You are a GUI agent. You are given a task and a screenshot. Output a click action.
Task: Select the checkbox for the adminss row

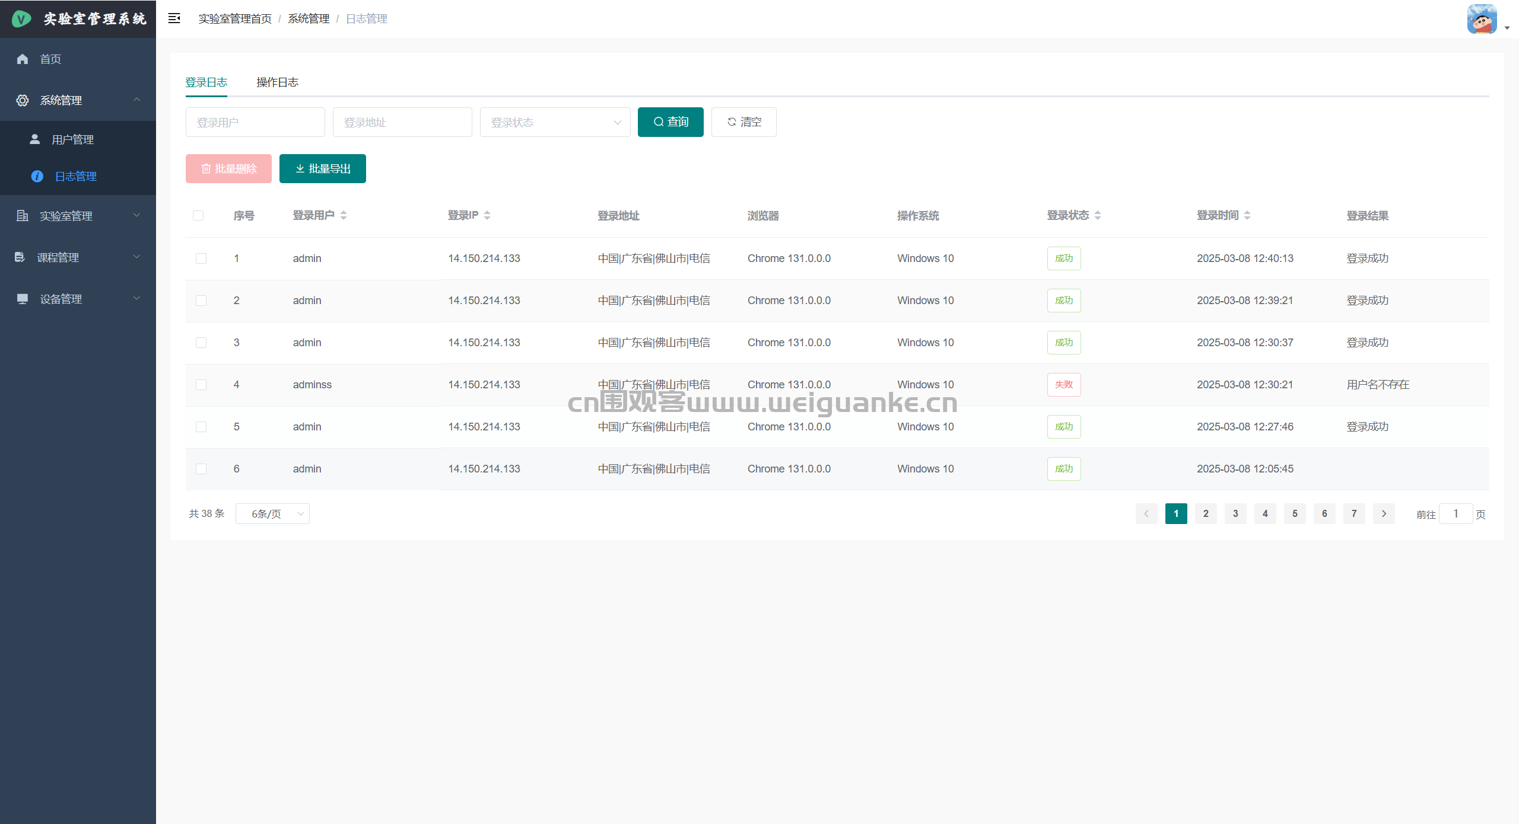coord(201,385)
